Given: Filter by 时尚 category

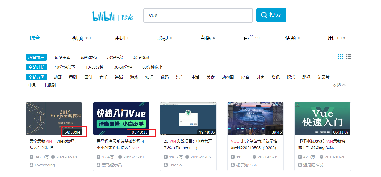Looking at the screenshot, I should (260, 77).
